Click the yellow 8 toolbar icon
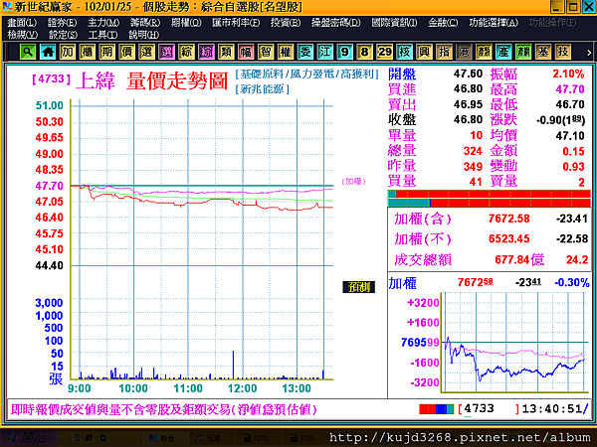The image size is (597, 447). point(365,52)
